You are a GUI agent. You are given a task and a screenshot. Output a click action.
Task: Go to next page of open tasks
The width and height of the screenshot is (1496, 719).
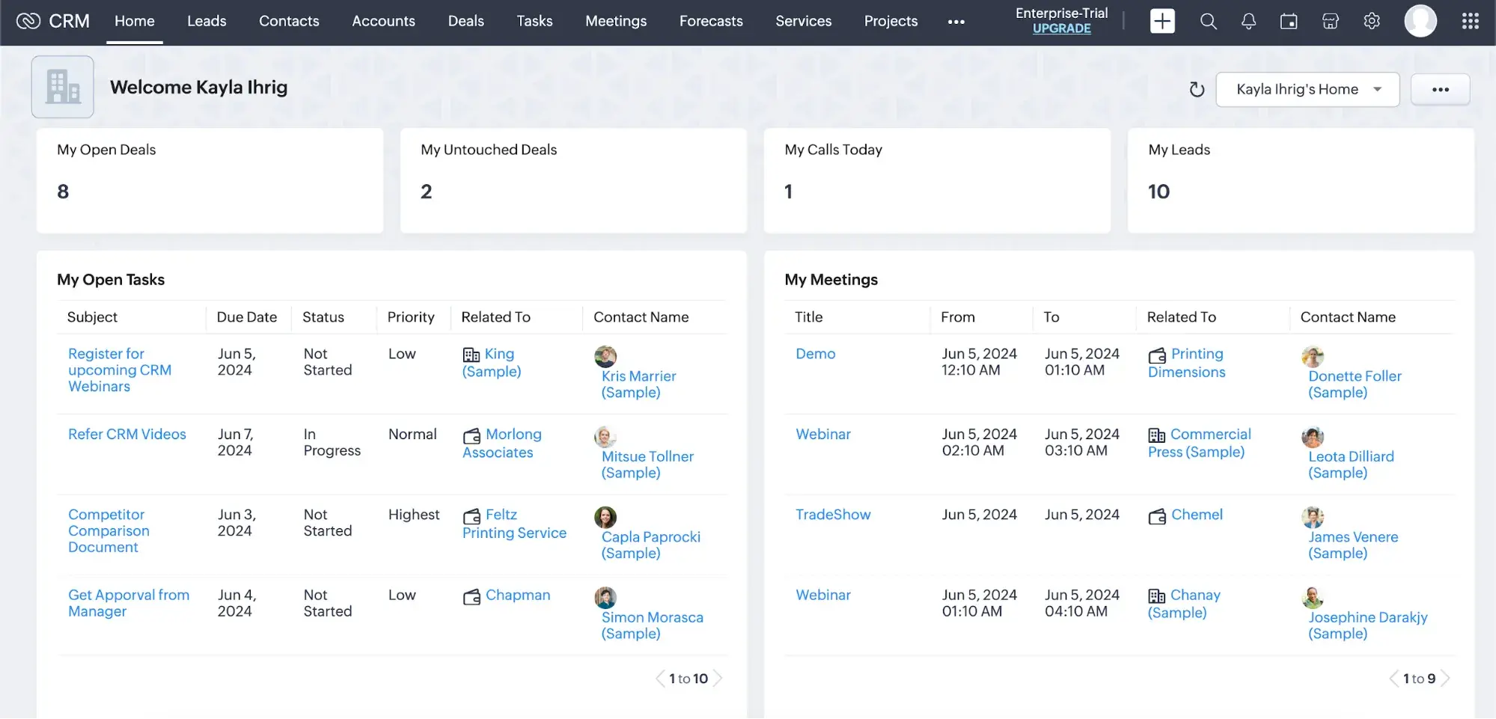click(x=718, y=679)
